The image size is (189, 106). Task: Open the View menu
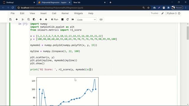32,13
